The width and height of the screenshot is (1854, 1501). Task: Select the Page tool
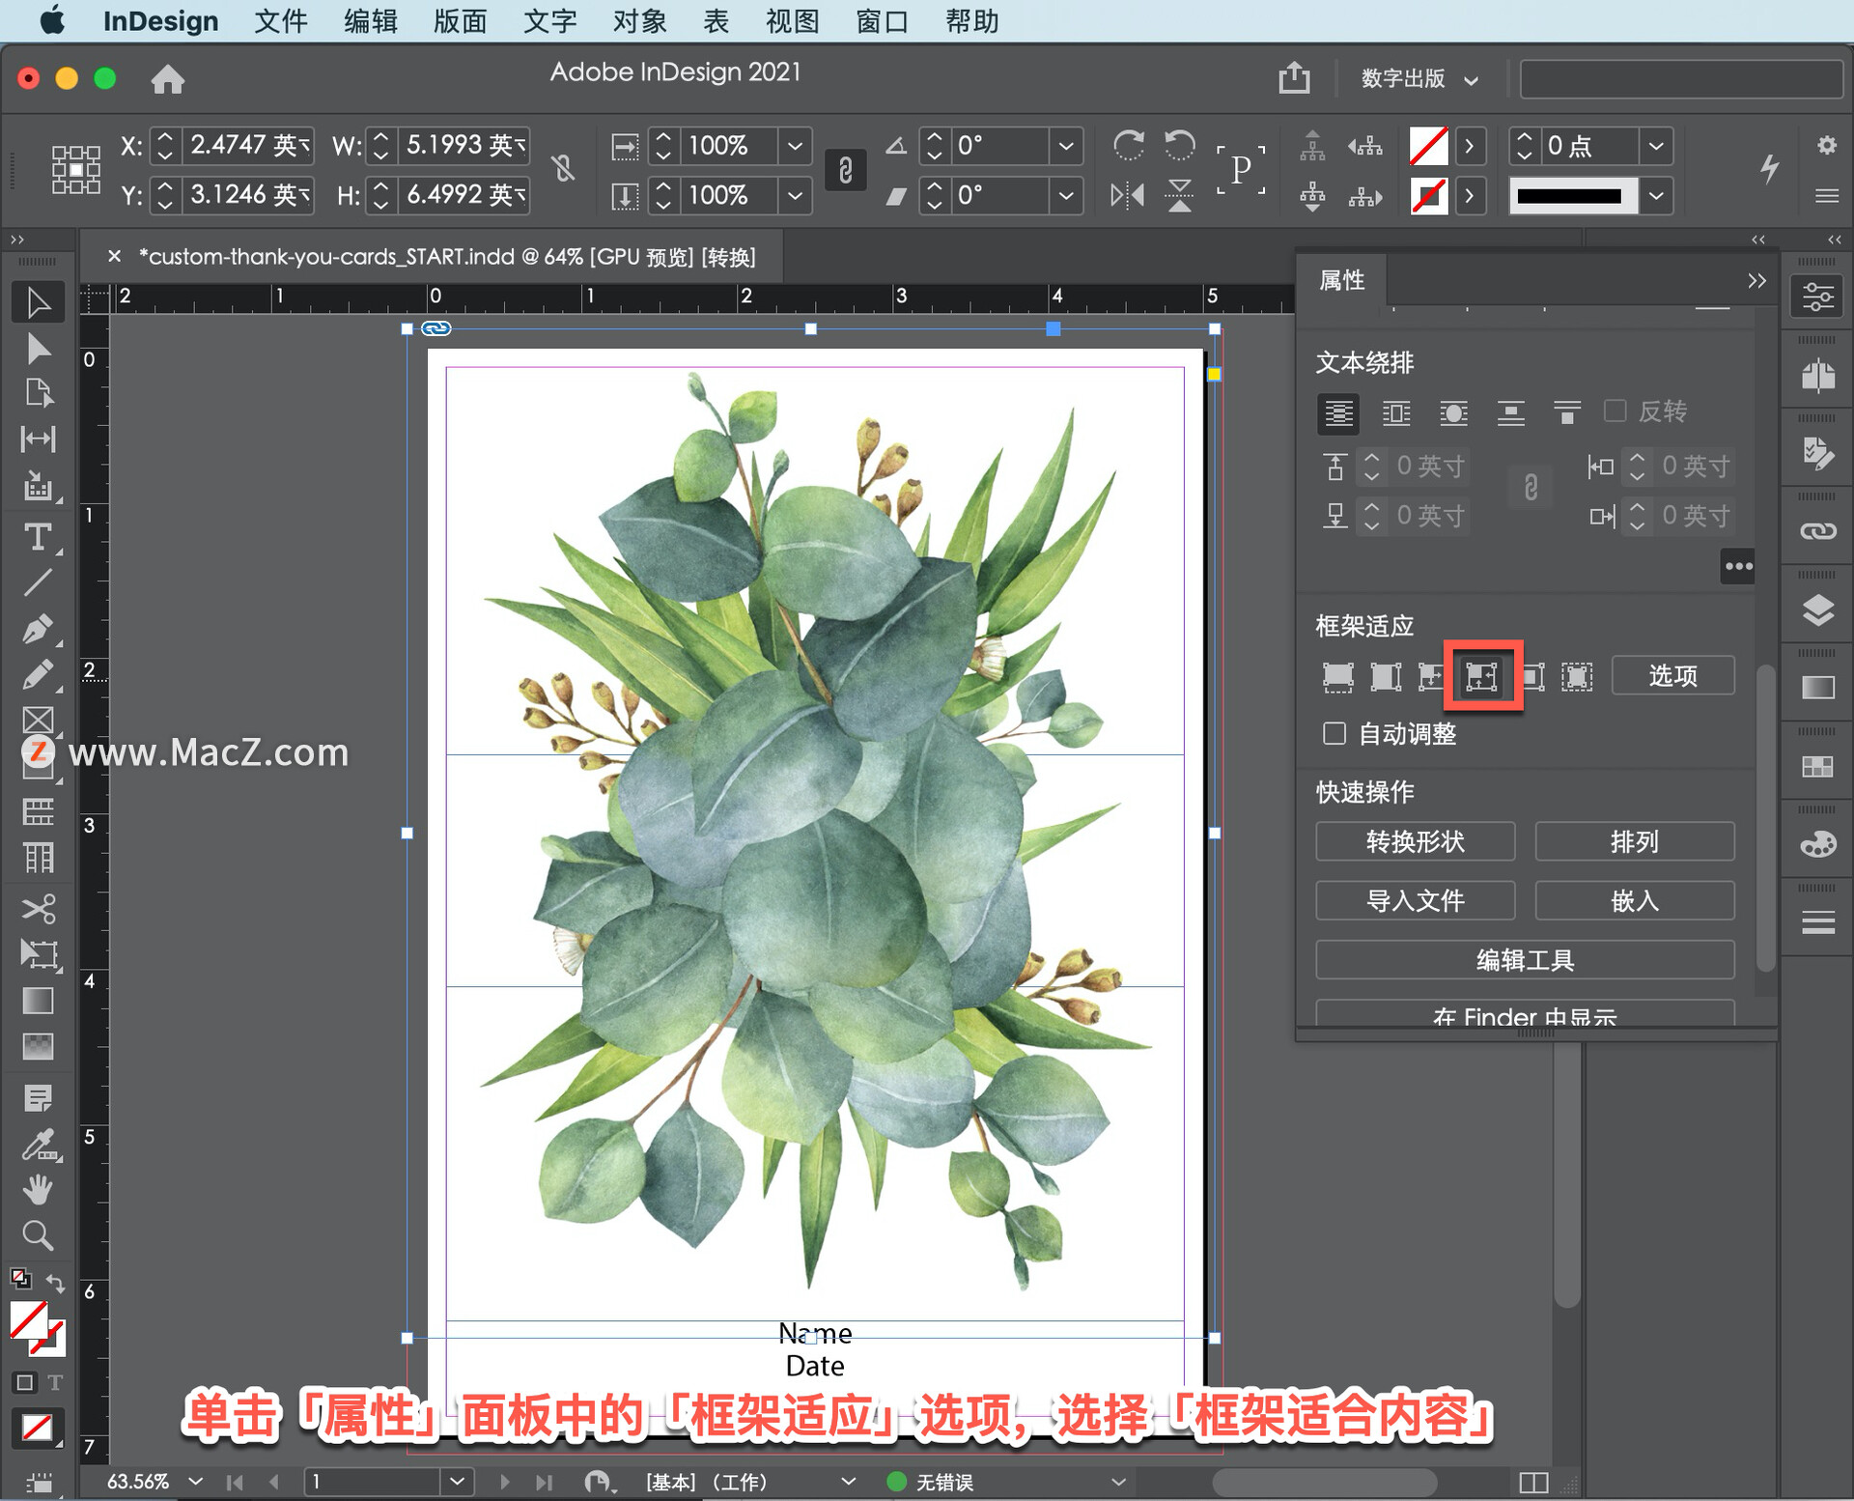[x=38, y=393]
